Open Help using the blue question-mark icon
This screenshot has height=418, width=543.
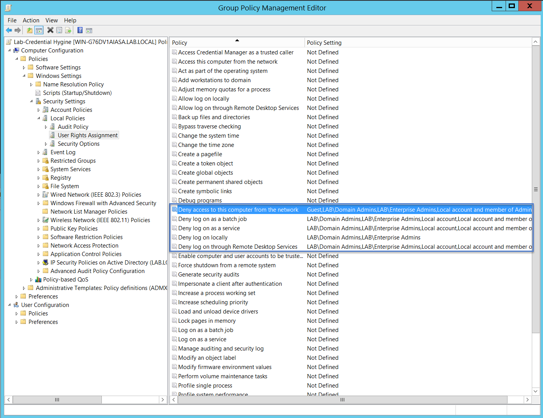point(80,30)
